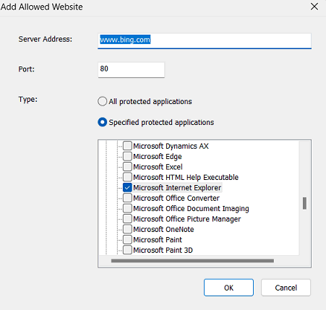
Task: Click the Type label
Action: [28, 99]
